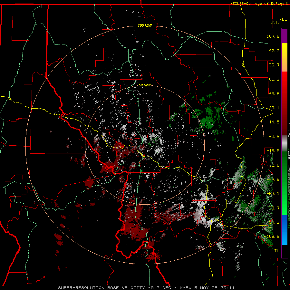
Task: Click the gray segment of the color bar
Action: (x=285, y=143)
